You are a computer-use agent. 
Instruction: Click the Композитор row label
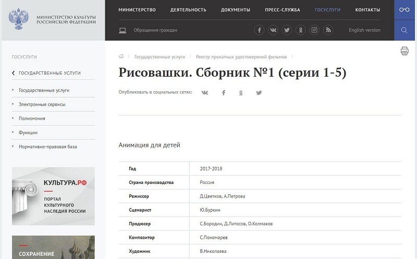tap(141, 238)
